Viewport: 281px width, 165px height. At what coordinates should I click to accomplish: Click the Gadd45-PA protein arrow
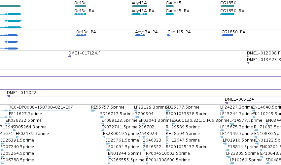point(169,35)
